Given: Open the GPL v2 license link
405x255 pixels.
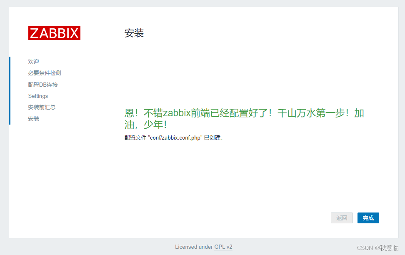Looking at the screenshot, I should (223, 247).
